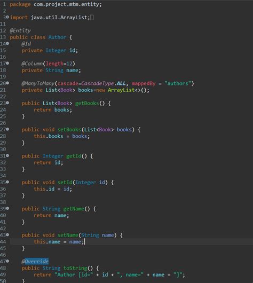The image size is (253, 283).
Task: Expand the folded import block at line 3
Action: coord(7,17)
